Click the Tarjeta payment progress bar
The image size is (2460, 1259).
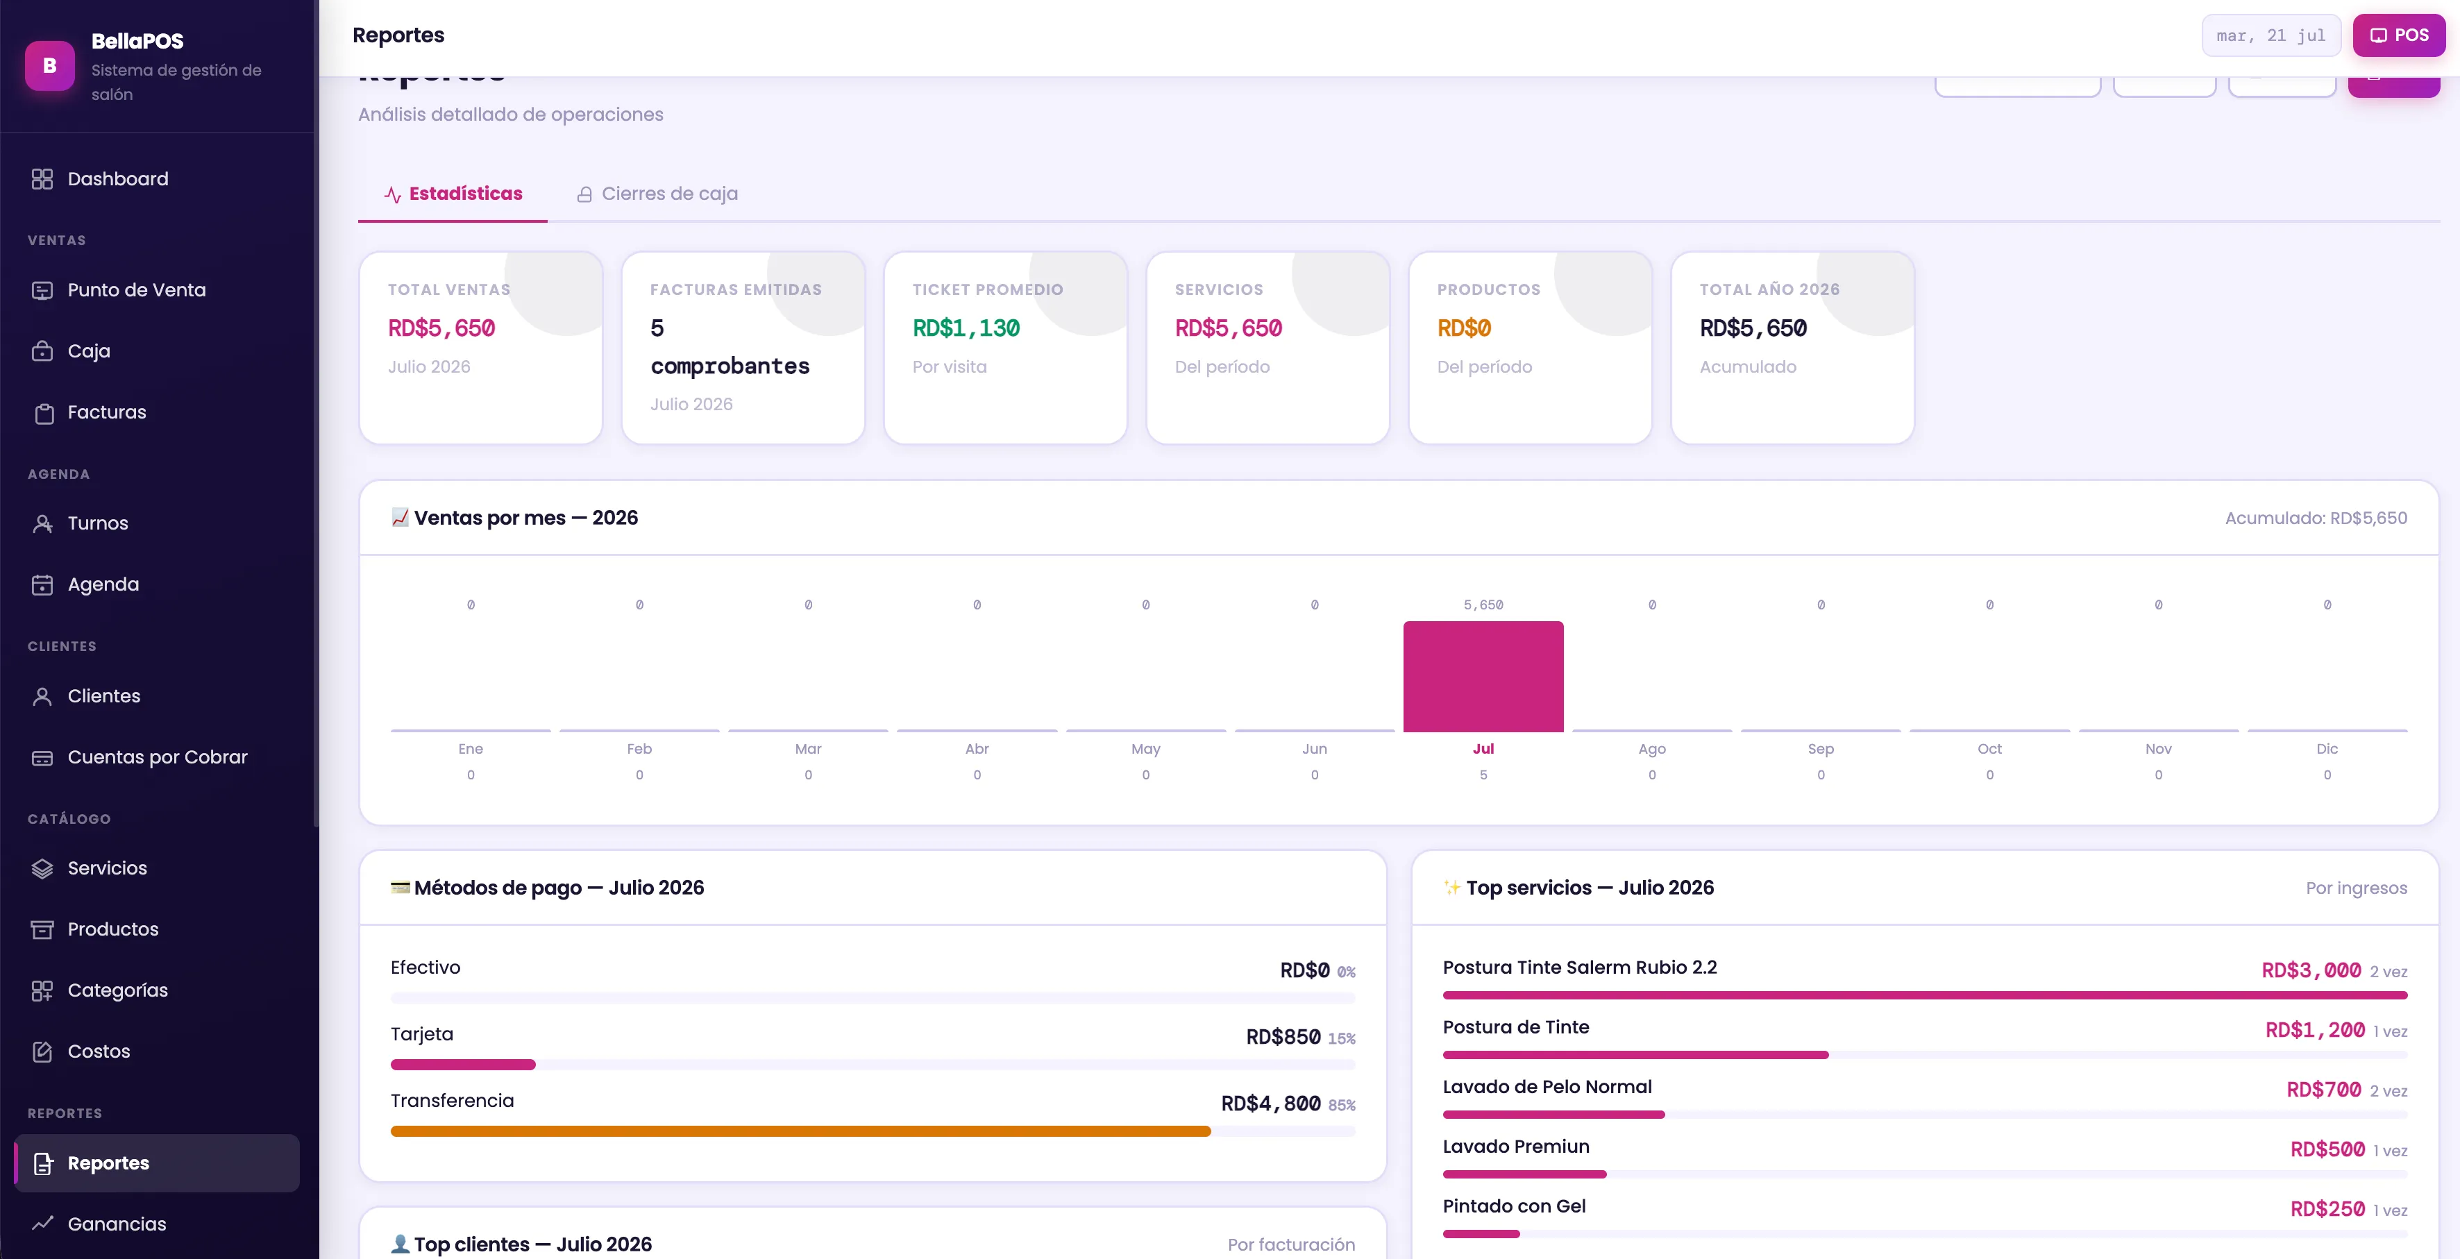[873, 1064]
